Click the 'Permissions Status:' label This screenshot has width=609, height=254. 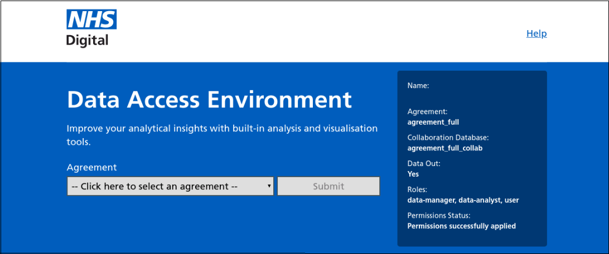click(439, 215)
